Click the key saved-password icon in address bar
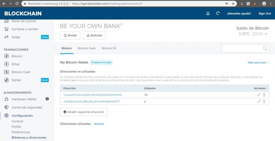Viewport: 275px width, 141px height. (227, 3)
